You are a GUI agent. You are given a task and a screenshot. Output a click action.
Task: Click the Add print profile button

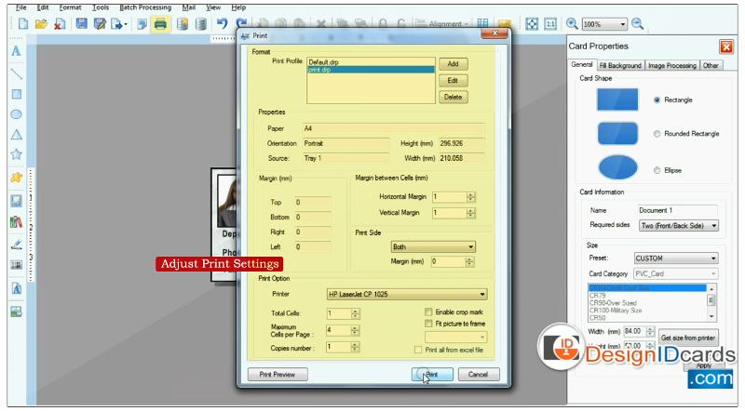(x=453, y=64)
